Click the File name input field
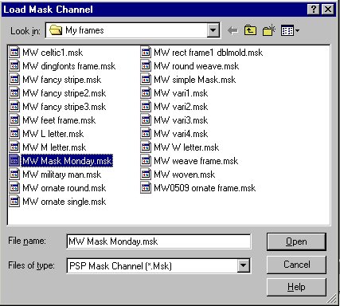340x306 pixels. coord(158,241)
